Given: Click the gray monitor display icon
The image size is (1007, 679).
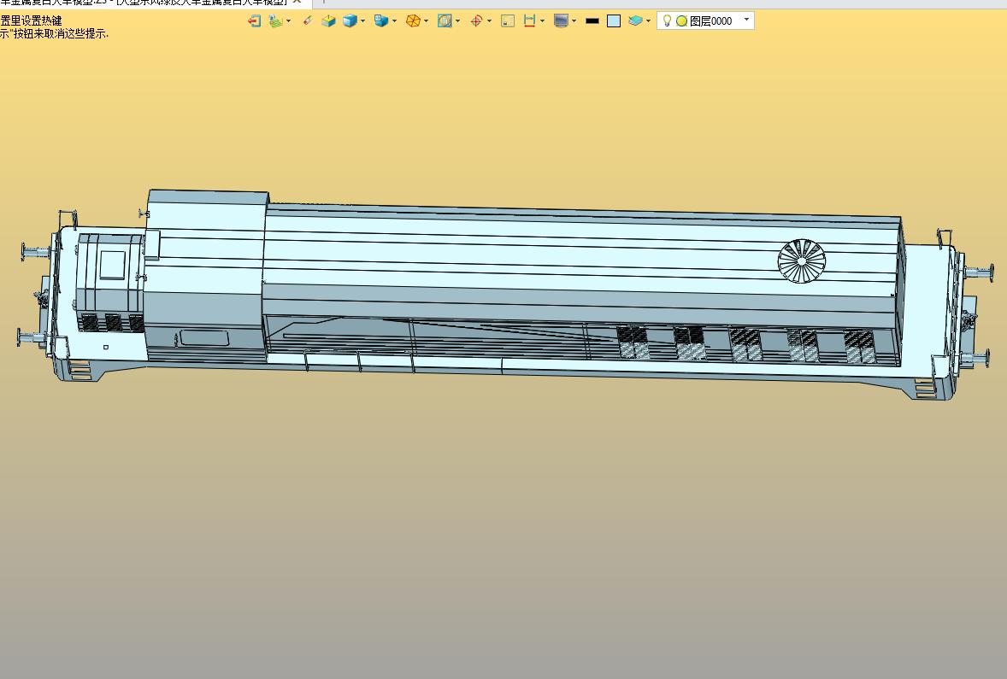Looking at the screenshot, I should pyautogui.click(x=562, y=21).
